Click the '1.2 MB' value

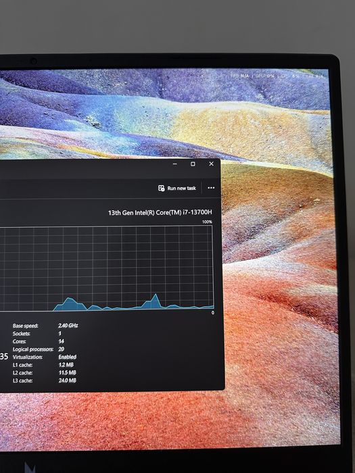(66, 365)
